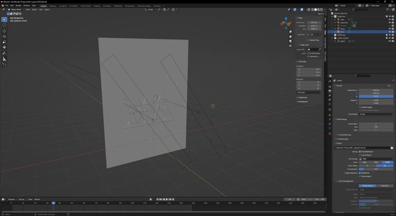Open the Scene properties tab
396x216 pixels.
pyautogui.click(x=330, y=100)
